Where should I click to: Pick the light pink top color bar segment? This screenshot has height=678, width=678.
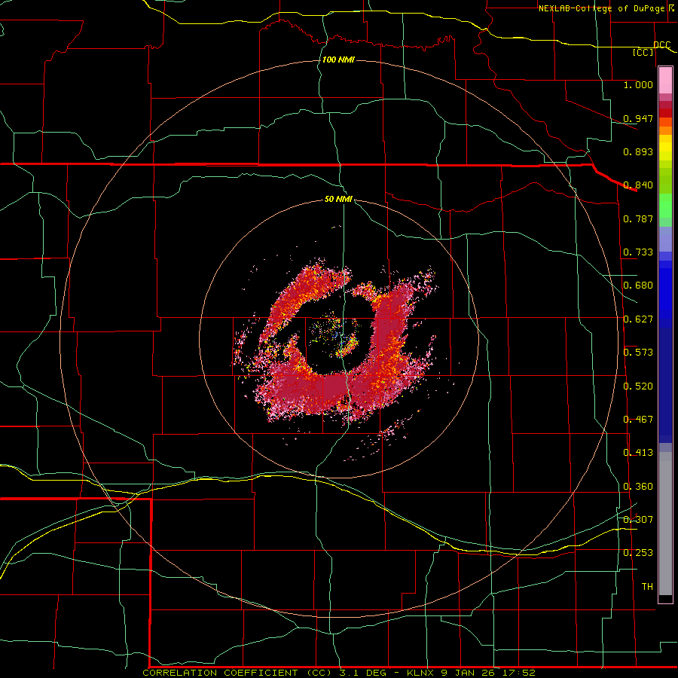[x=665, y=81]
